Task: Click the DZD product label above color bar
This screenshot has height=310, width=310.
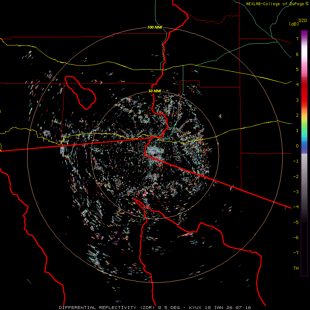Action: click(x=303, y=21)
